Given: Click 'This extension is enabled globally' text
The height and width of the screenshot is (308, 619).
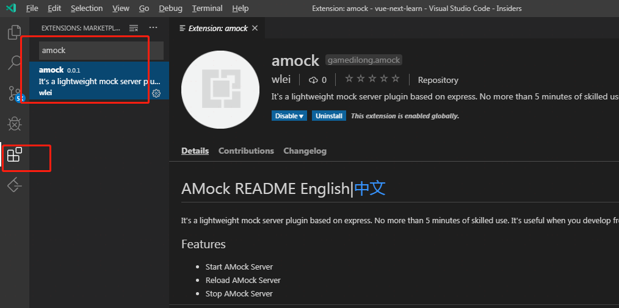Looking at the screenshot, I should [405, 116].
